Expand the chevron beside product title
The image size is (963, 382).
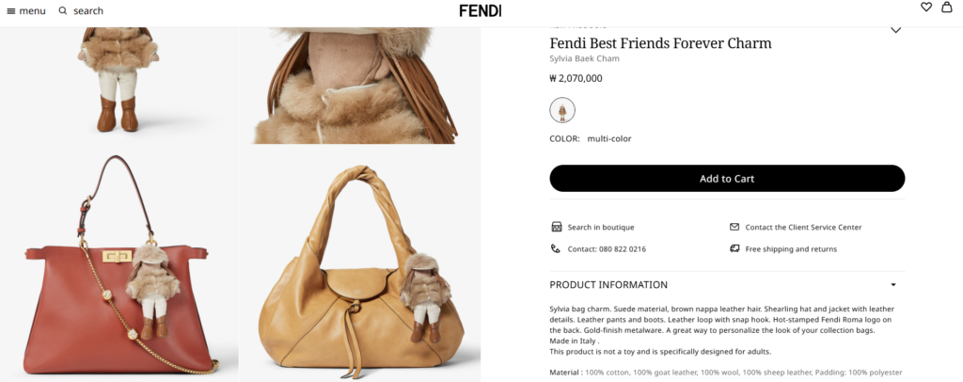click(895, 30)
